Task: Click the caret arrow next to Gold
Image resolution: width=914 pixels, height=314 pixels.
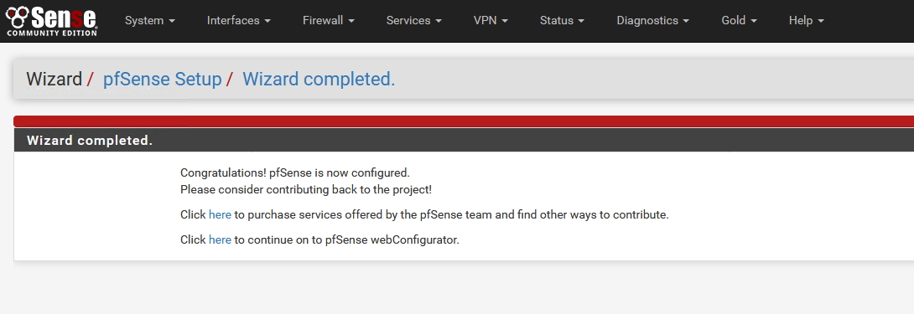Action: (754, 21)
